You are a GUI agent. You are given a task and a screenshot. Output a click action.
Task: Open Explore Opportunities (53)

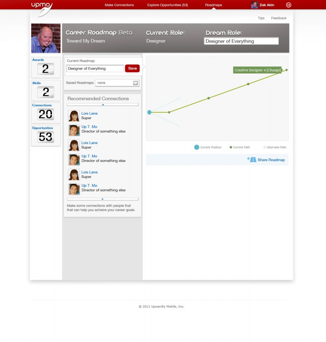point(168,5)
